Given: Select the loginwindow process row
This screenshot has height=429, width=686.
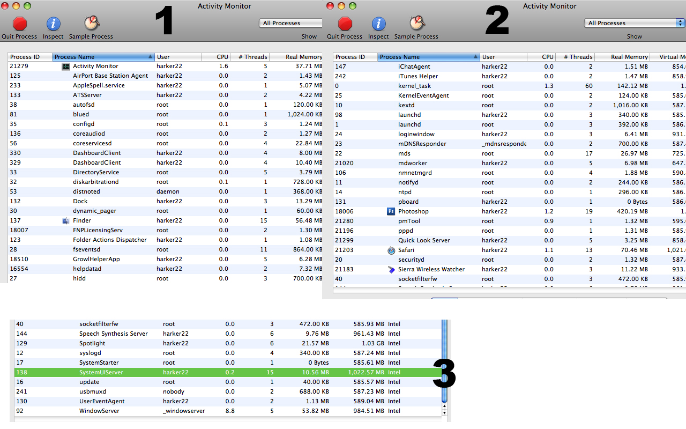Looking at the screenshot, I should 510,134.
